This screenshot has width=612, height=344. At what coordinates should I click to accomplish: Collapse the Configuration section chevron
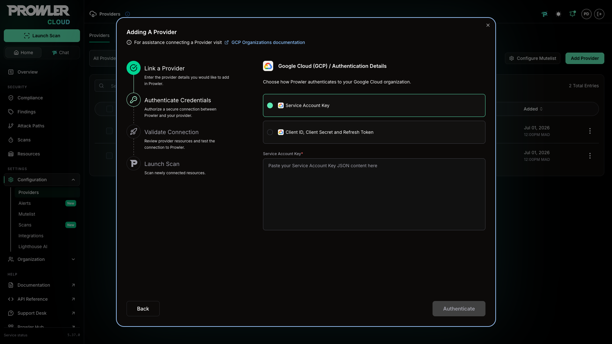coord(73,180)
